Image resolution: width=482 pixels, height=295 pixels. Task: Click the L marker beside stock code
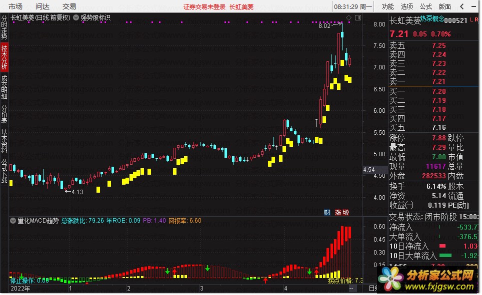click(471, 19)
